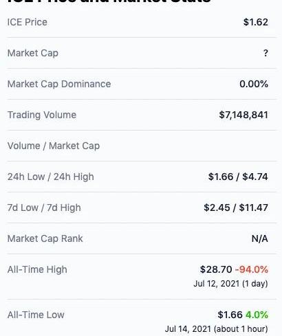Click the 7d Low / 7d High label
The width and height of the screenshot is (282, 336).
[44, 208]
